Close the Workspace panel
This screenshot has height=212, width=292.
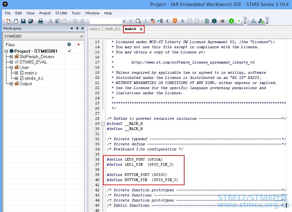83,28
